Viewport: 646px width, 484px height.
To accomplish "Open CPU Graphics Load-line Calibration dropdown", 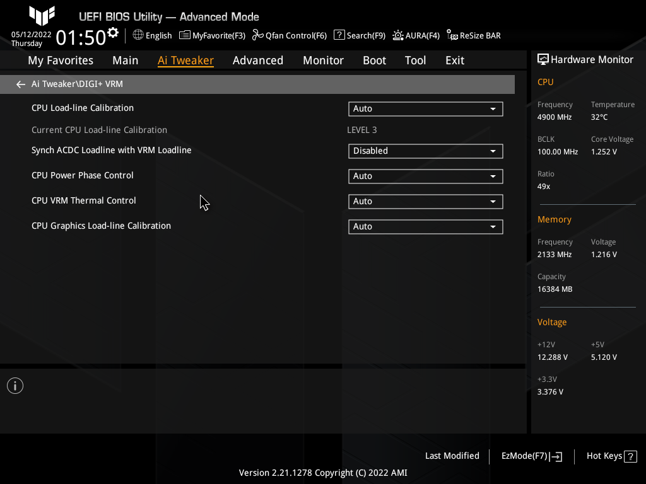I will (x=426, y=226).
